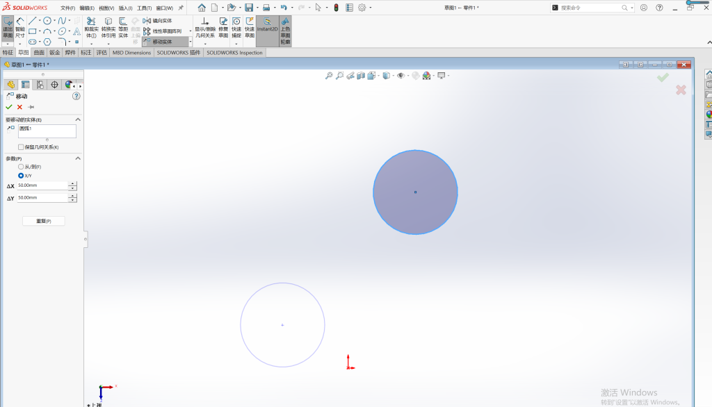
Task: Cancel the move with the red X
Action: click(19, 107)
